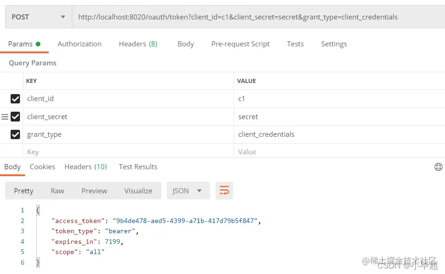Click the globe network icon
This screenshot has width=445, height=274.
[x=438, y=167]
